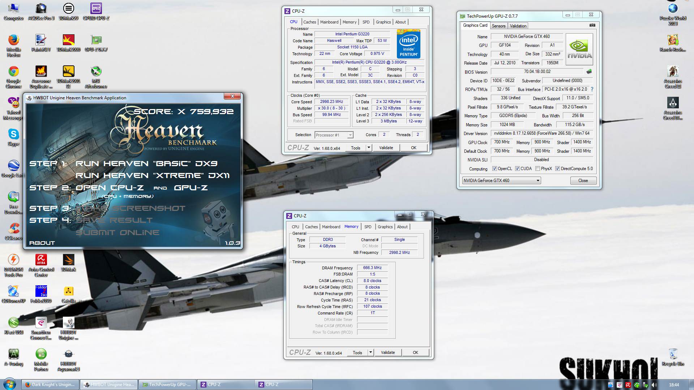The image size is (694, 390).
Task: Click the clock showing 18:44
Action: pyautogui.click(x=674, y=385)
